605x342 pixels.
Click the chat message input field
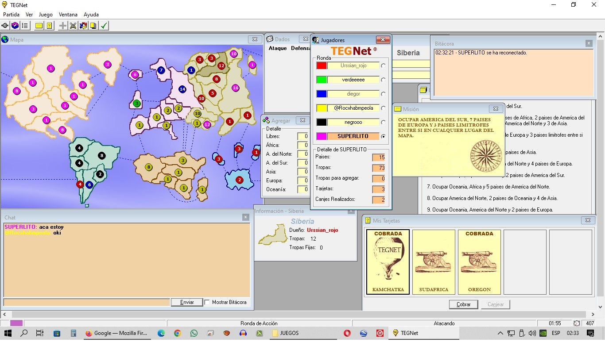86,302
